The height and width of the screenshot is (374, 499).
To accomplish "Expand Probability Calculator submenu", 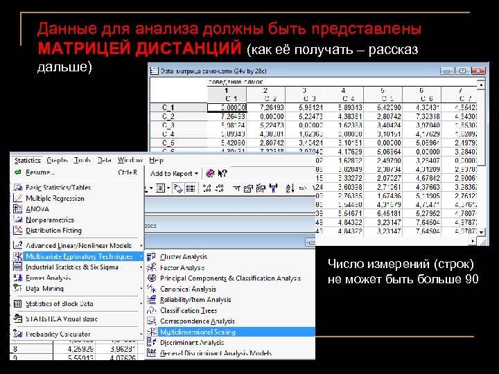I will point(76,335).
